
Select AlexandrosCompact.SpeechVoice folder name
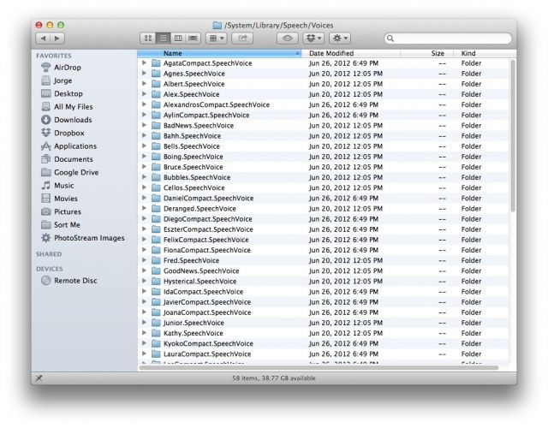point(217,104)
